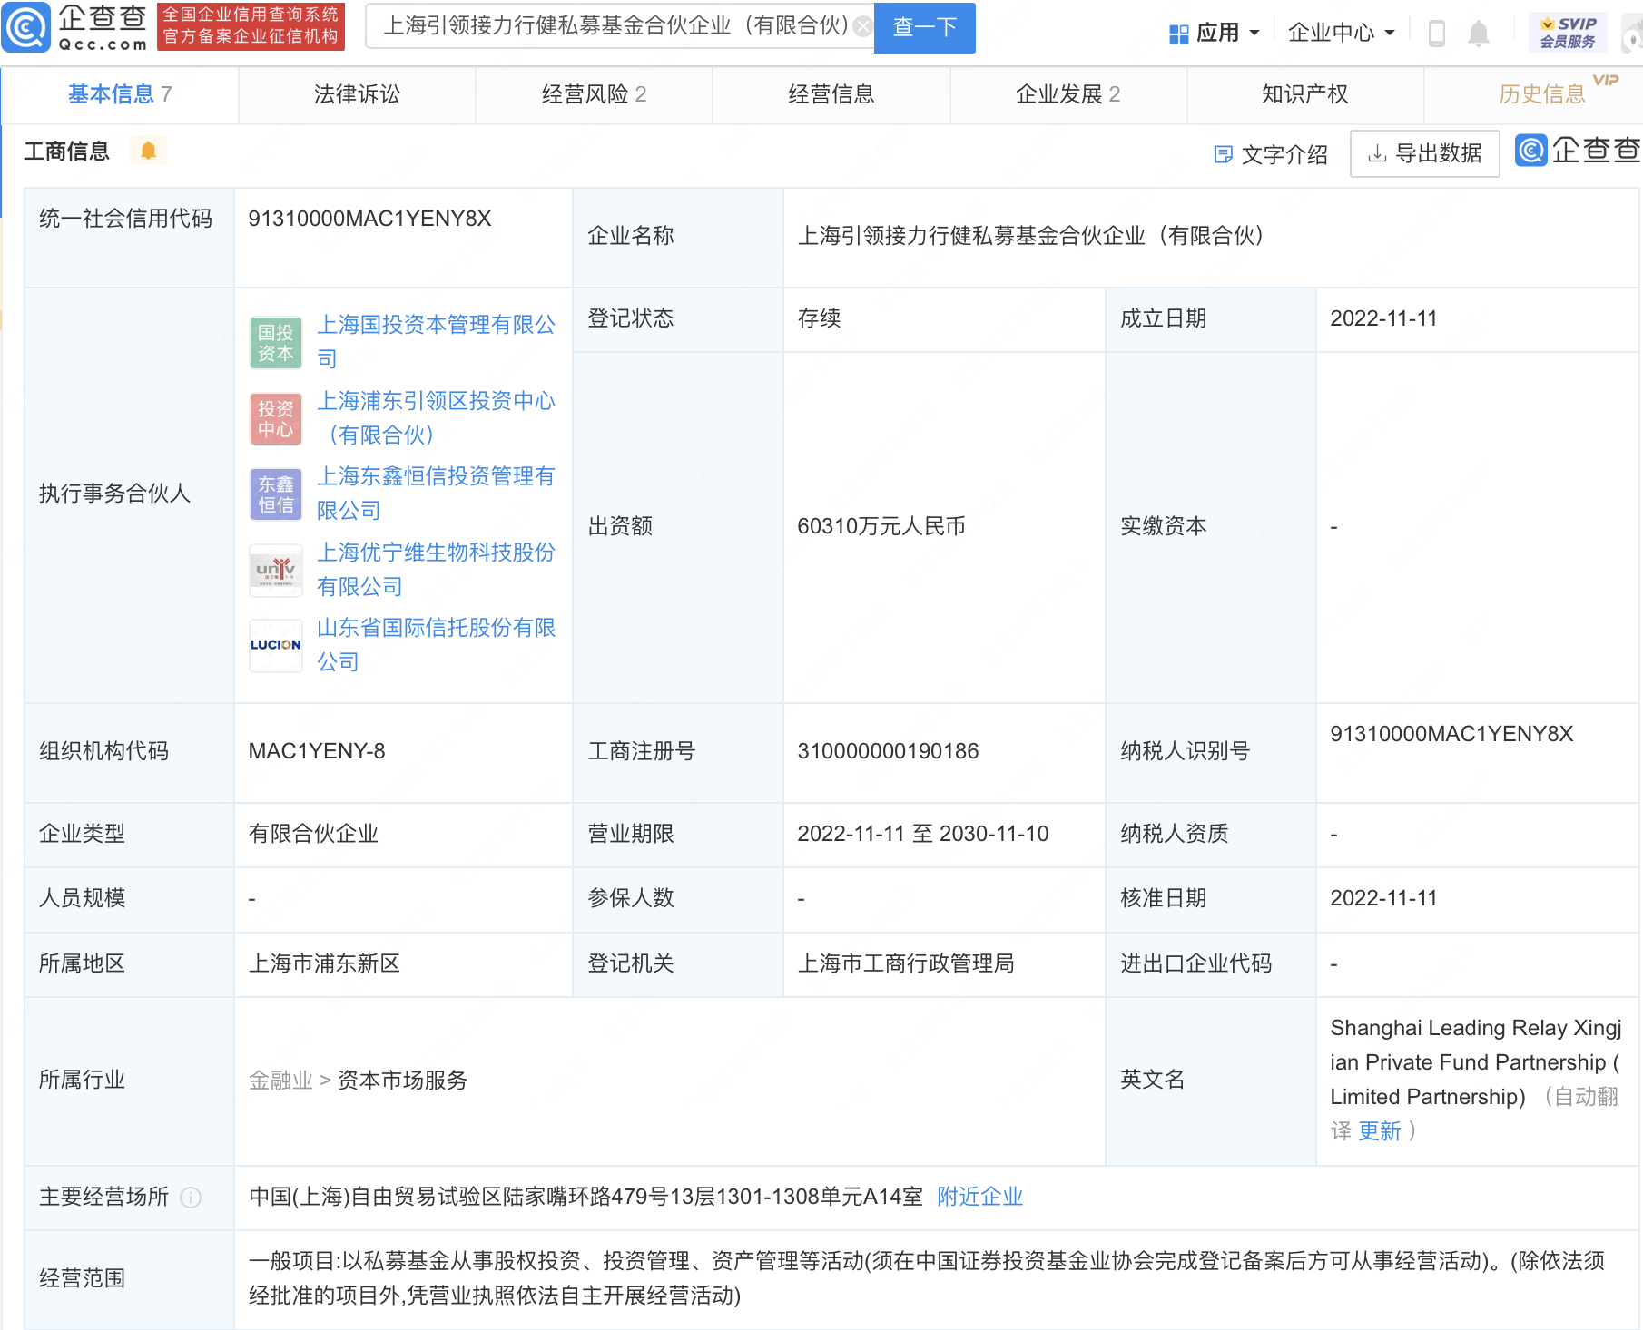Screen dimensions: 1643x1330
Task: Click the 上海市浦东新区 region value
Action: [324, 963]
